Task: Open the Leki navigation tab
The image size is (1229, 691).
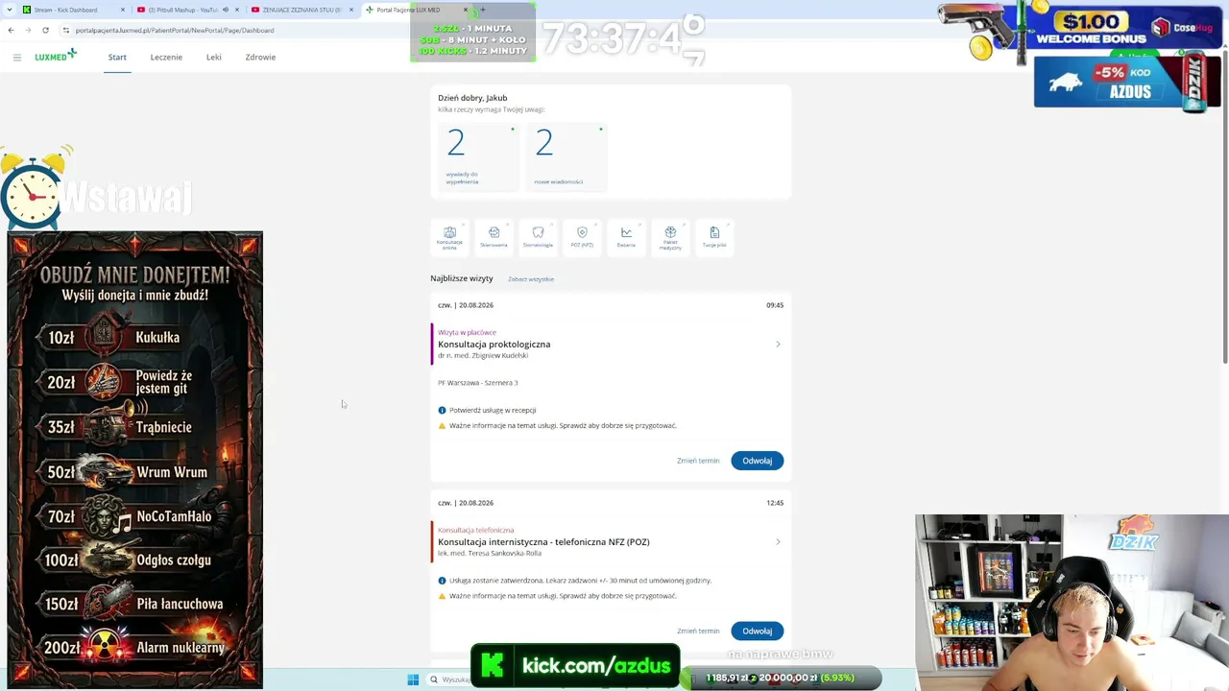Action: pyautogui.click(x=214, y=58)
